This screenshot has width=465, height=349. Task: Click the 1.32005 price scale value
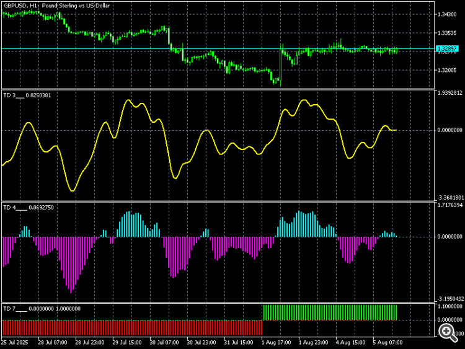(x=447, y=70)
